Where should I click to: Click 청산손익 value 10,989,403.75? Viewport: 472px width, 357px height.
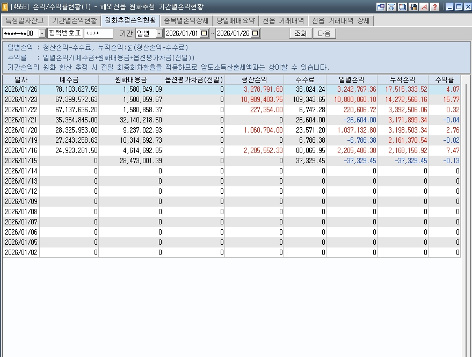point(262,100)
